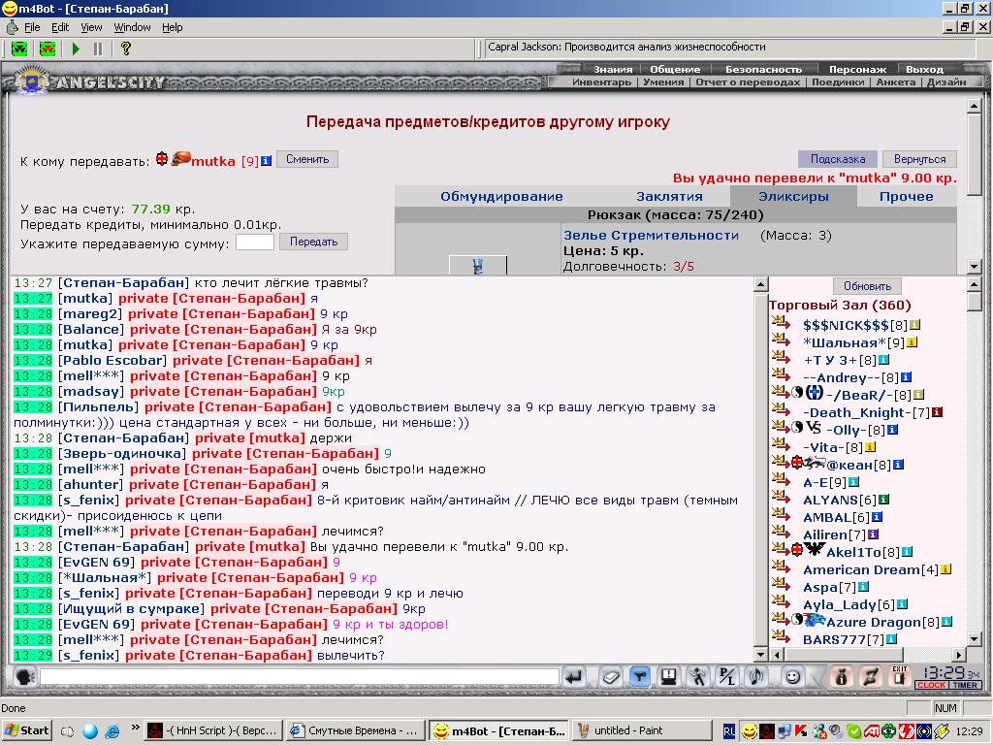The image size is (993, 745).
Task: Click the floppy disk save icon
Action: tap(669, 677)
